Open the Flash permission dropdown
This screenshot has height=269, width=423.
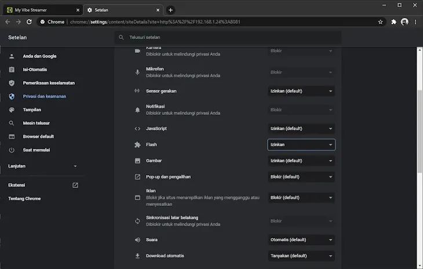coord(301,144)
